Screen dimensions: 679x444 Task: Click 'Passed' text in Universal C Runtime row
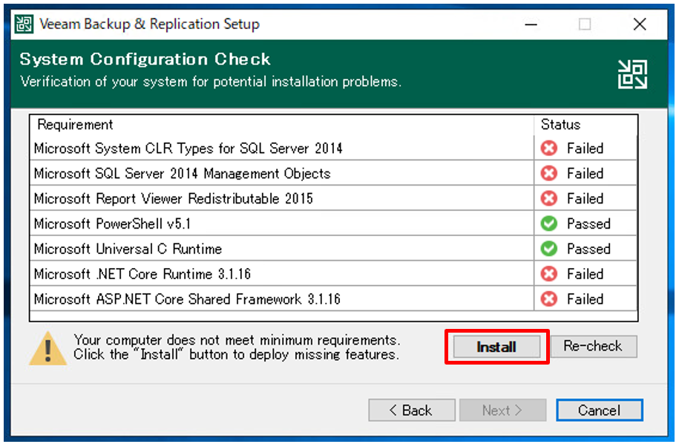(x=588, y=249)
